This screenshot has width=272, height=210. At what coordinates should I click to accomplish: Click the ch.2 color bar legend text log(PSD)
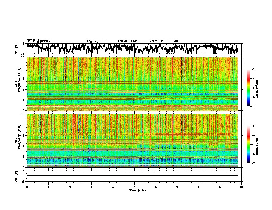[257, 146]
